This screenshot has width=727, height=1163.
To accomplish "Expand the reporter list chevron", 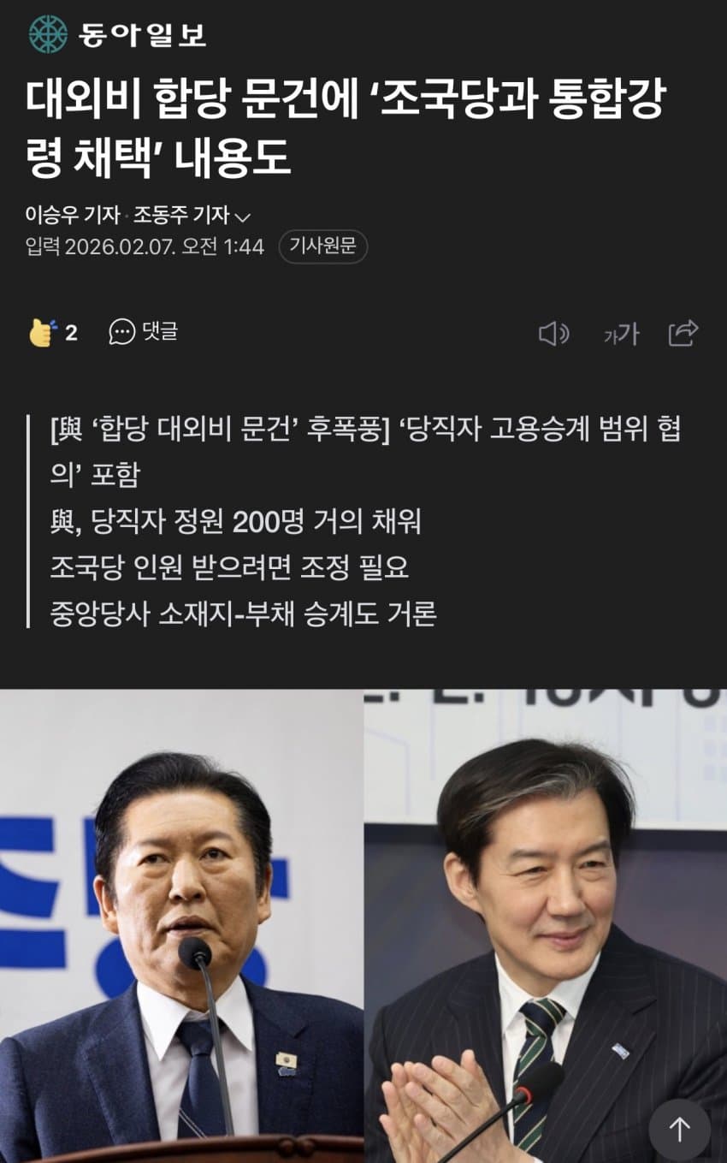I will point(242,217).
